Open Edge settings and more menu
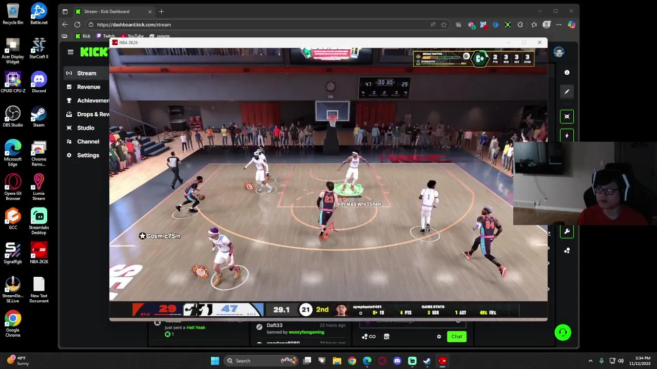The image size is (657, 369). coord(559,25)
